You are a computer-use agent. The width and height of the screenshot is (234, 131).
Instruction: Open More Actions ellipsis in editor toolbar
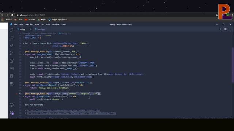[230, 29]
